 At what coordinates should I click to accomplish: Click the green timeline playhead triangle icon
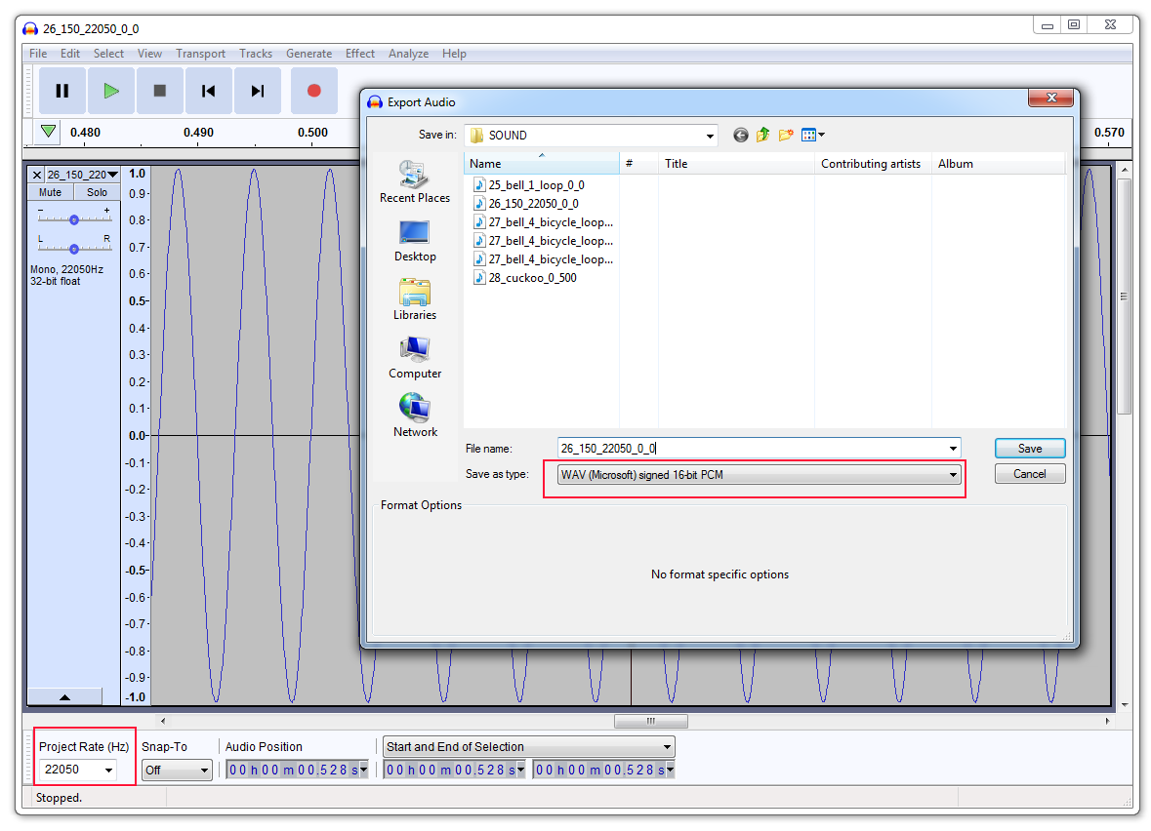[49, 132]
